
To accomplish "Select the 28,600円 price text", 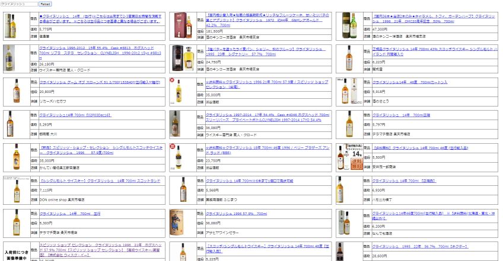I will pyautogui.click(x=380, y=256).
